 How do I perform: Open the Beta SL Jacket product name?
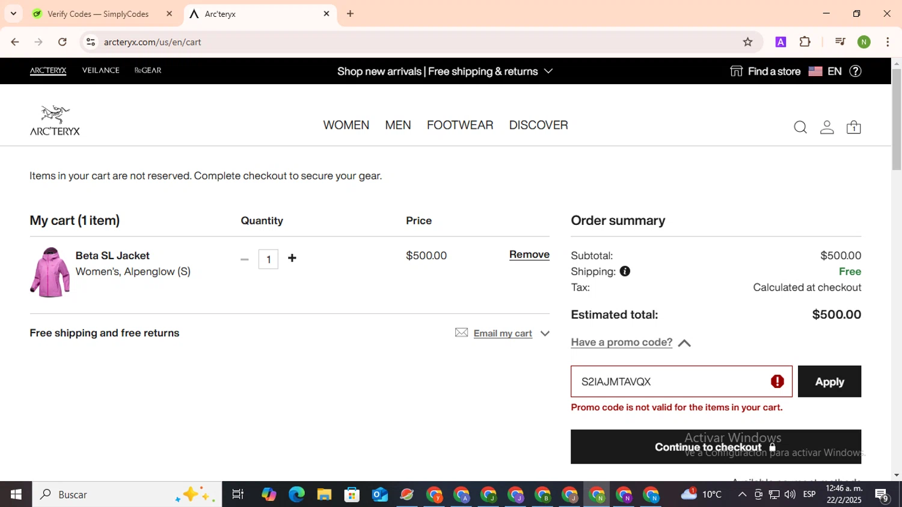(112, 256)
